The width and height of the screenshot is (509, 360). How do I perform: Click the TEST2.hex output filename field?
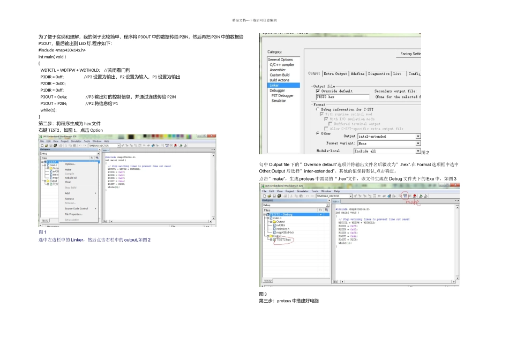coord(342,97)
